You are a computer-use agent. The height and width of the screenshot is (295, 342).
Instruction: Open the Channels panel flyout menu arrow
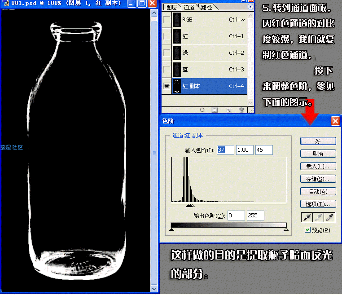point(250,7)
